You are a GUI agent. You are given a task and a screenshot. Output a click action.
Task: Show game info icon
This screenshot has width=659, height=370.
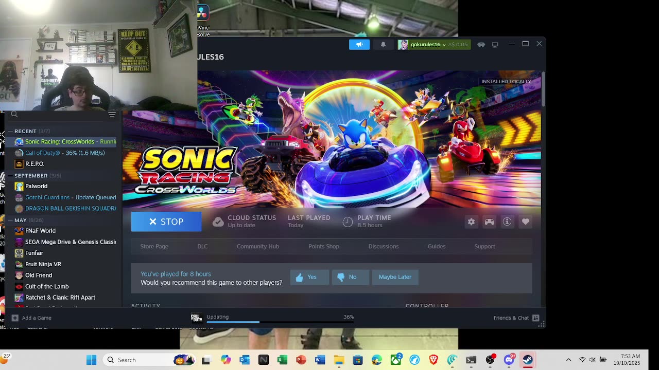tap(507, 221)
